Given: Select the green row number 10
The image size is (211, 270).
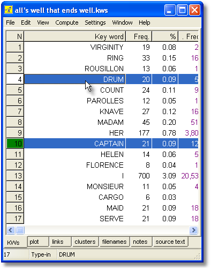Looking at the screenshot, I should click(15, 144).
